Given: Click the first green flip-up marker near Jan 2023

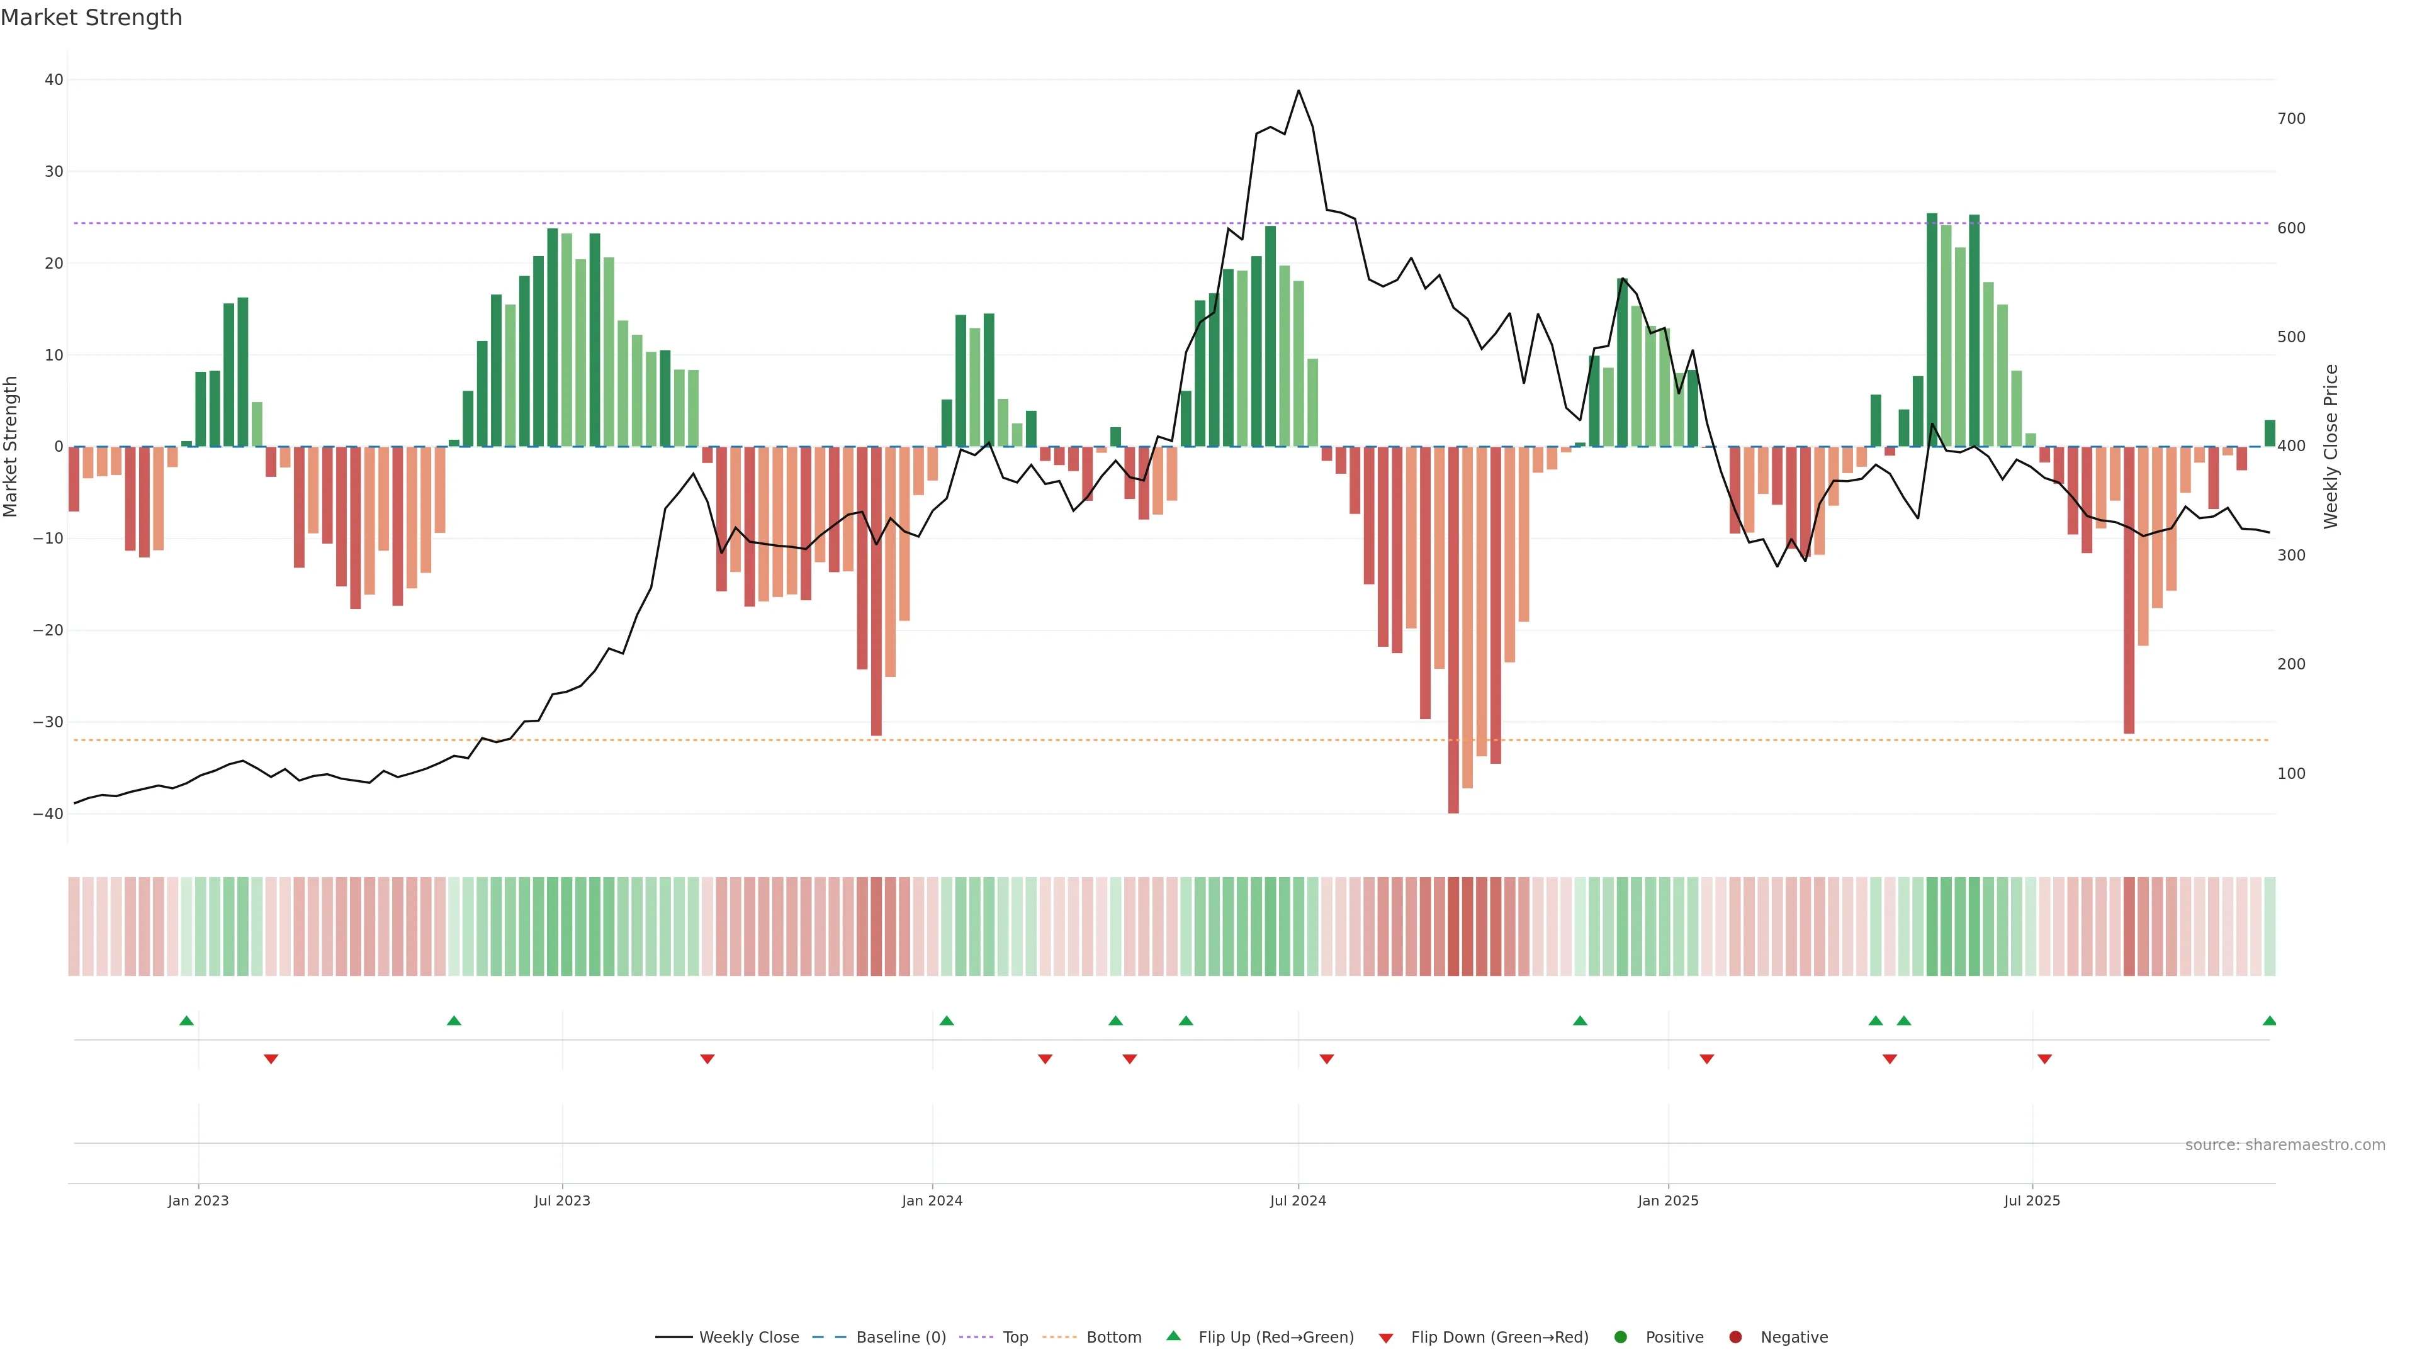Looking at the screenshot, I should click(x=187, y=1021).
